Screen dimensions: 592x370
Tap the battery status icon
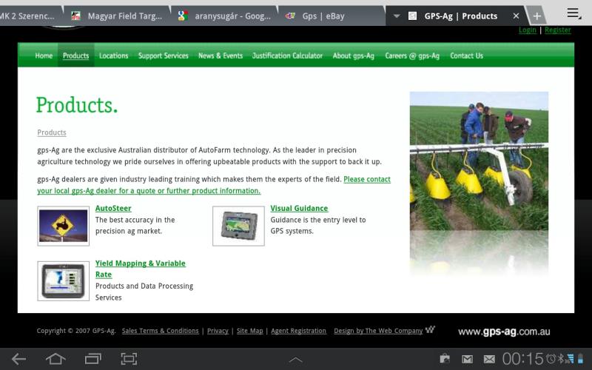(580, 358)
